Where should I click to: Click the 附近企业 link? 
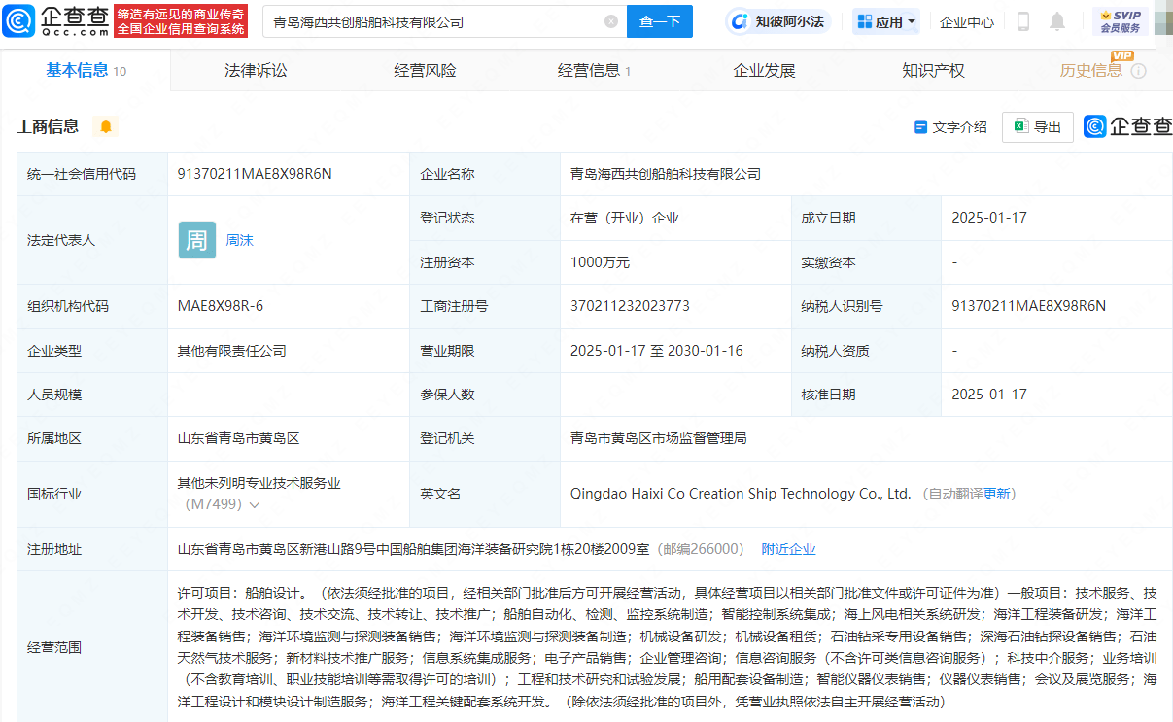788,548
